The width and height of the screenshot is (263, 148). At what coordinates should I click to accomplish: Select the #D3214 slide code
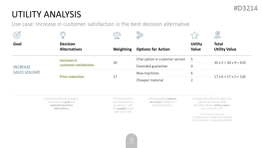click(246, 8)
